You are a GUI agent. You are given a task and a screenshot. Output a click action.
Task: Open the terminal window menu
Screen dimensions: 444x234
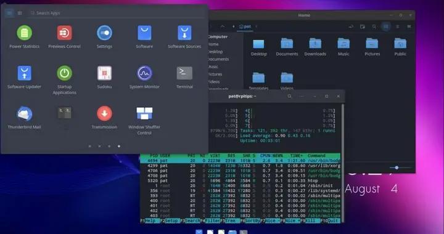(x=302, y=96)
